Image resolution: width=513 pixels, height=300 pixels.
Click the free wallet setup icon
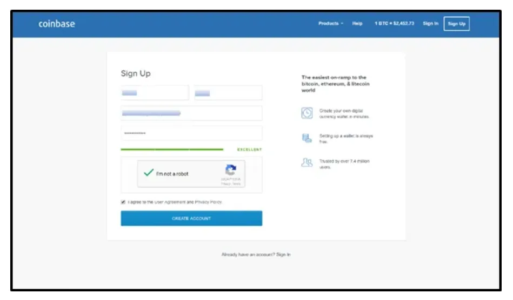[x=307, y=138]
